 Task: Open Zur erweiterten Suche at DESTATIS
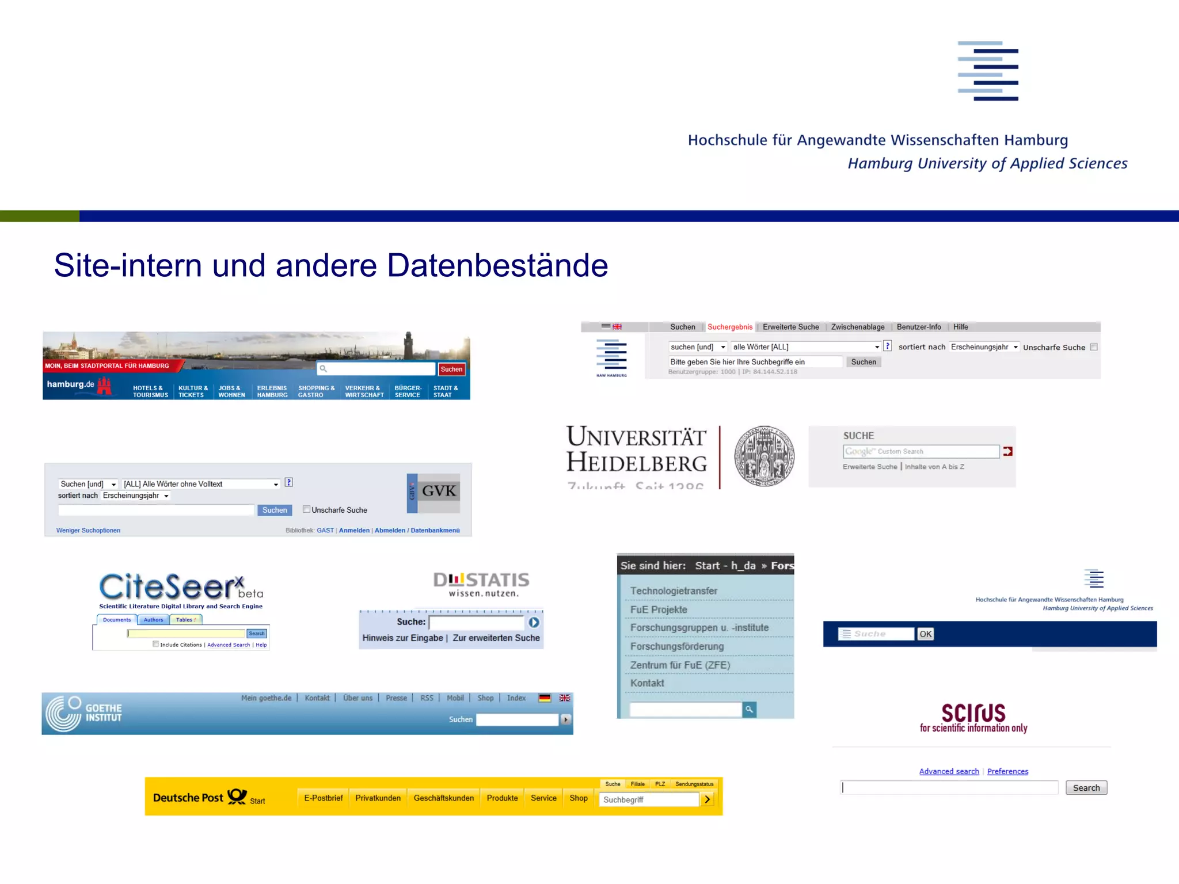tap(496, 638)
